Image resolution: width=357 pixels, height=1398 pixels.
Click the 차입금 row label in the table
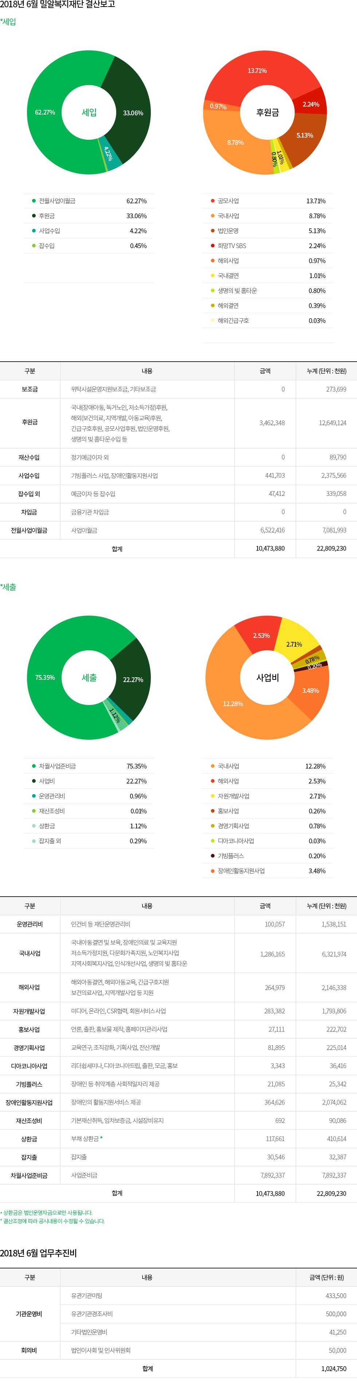click(x=29, y=512)
